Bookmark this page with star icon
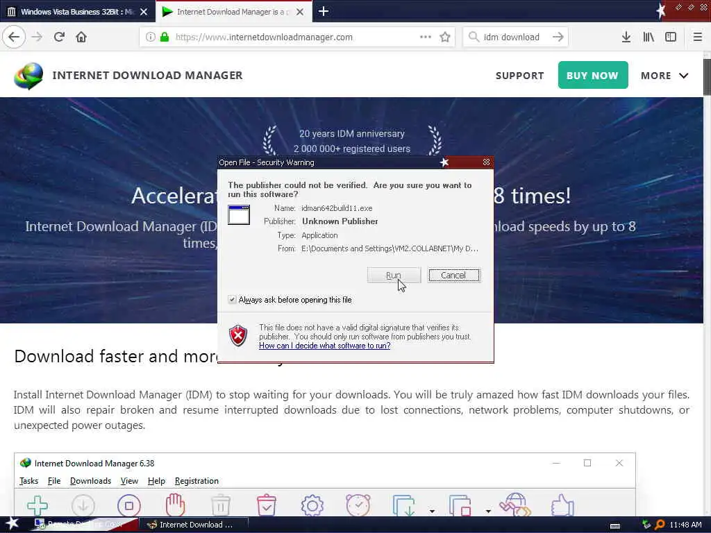Screen dimensions: 711x533 click(x=445, y=37)
